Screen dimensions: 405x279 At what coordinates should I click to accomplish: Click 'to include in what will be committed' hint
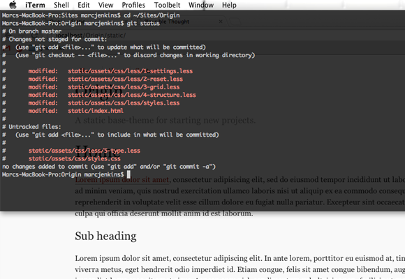158,135
